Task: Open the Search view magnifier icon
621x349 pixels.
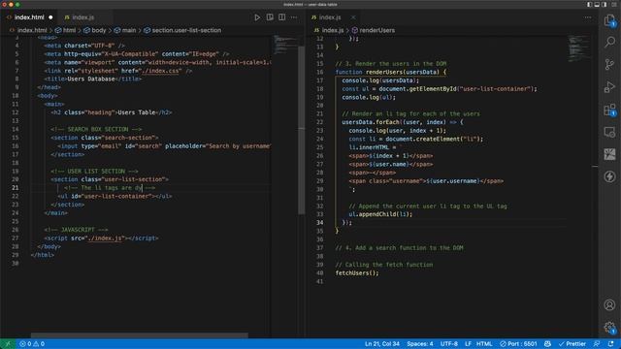Action: (x=610, y=42)
